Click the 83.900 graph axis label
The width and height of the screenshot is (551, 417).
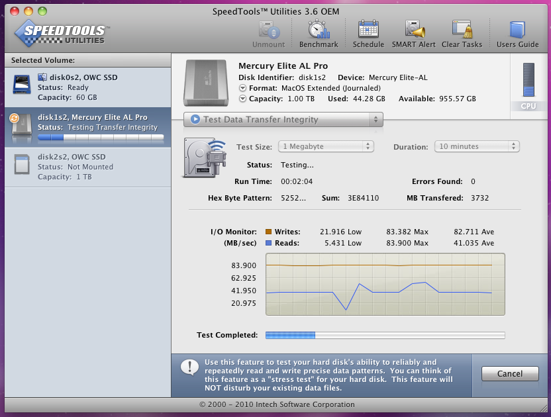tap(244, 265)
